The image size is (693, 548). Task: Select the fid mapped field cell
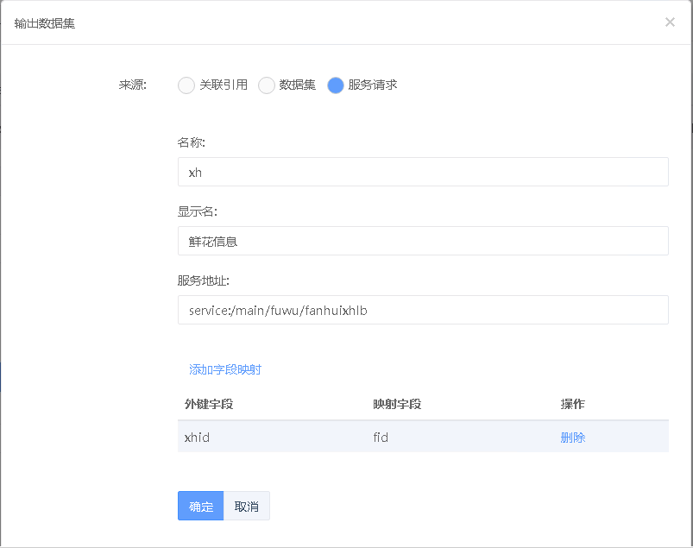[x=381, y=438]
